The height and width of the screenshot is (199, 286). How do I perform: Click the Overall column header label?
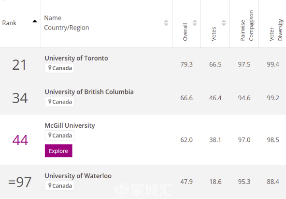(x=185, y=32)
